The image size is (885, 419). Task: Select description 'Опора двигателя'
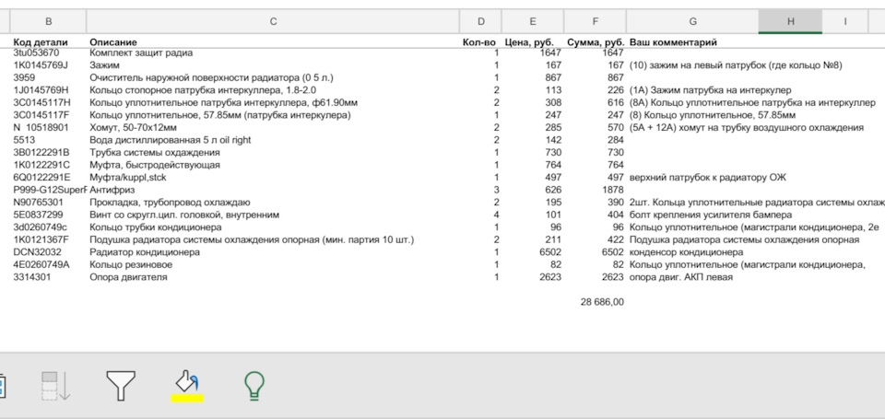[129, 277]
